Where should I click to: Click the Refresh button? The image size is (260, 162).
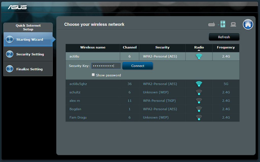(x=224, y=37)
